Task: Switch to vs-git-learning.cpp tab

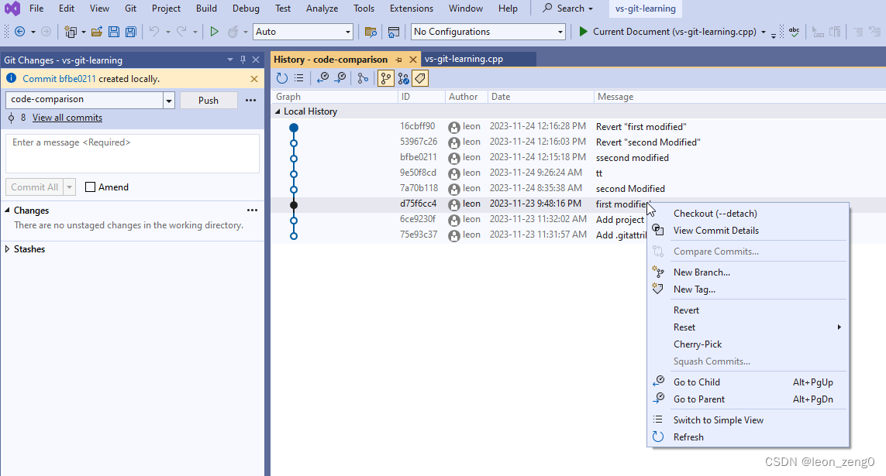Action: point(464,60)
